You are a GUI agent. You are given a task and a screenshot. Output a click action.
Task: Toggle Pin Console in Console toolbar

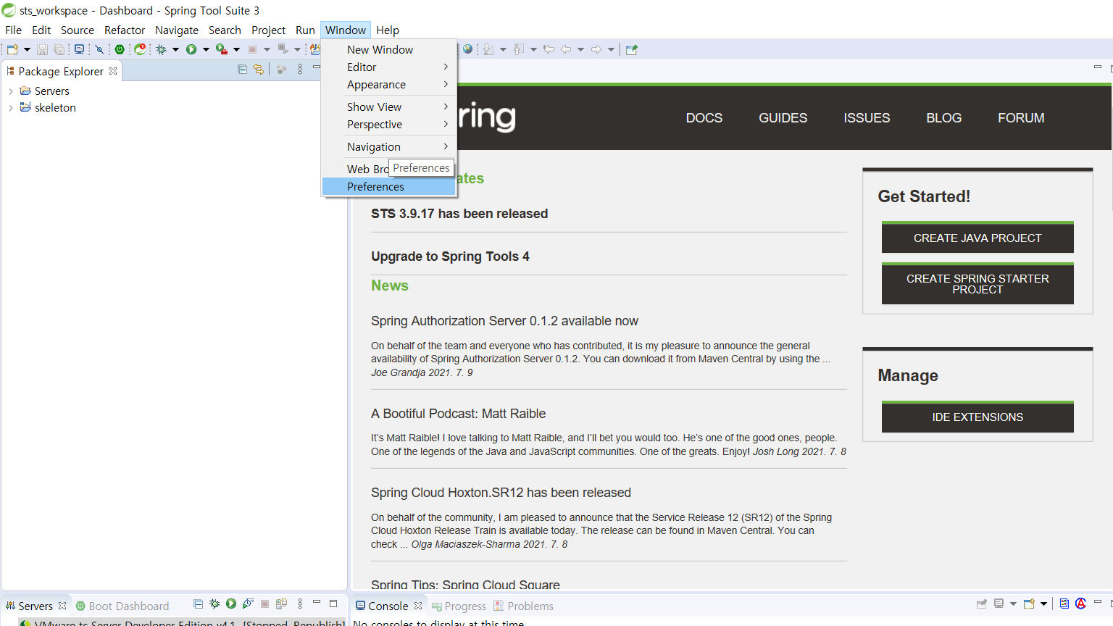[982, 604]
